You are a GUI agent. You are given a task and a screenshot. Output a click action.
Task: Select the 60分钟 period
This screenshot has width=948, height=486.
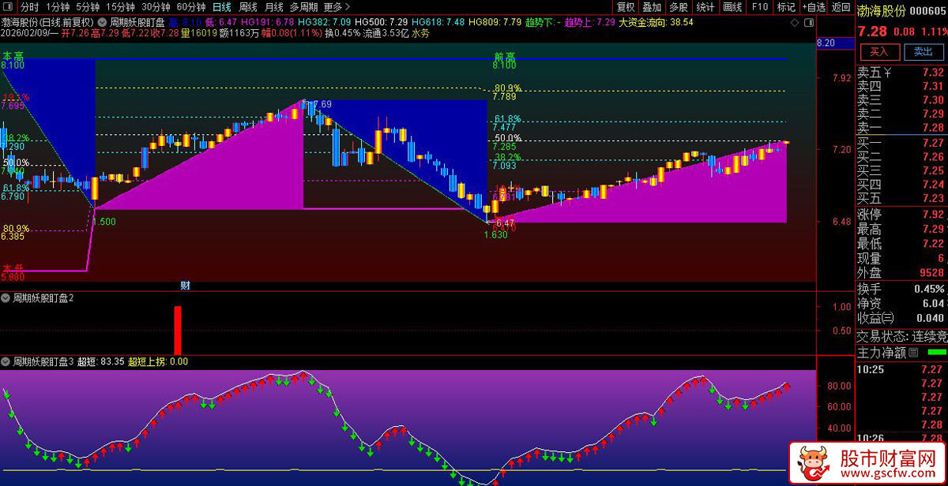[190, 7]
